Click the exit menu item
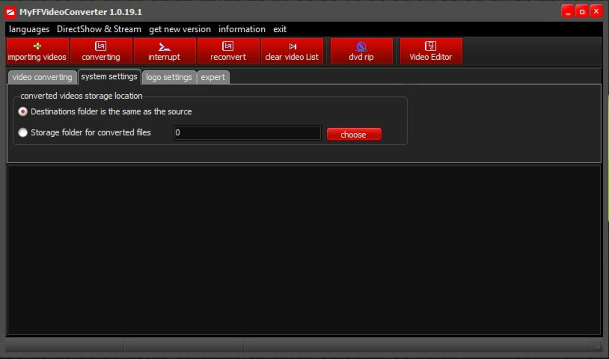 (280, 29)
